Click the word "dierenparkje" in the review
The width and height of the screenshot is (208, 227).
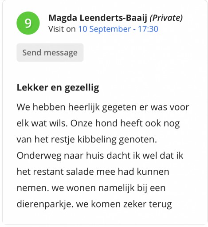pyautogui.click(x=45, y=204)
